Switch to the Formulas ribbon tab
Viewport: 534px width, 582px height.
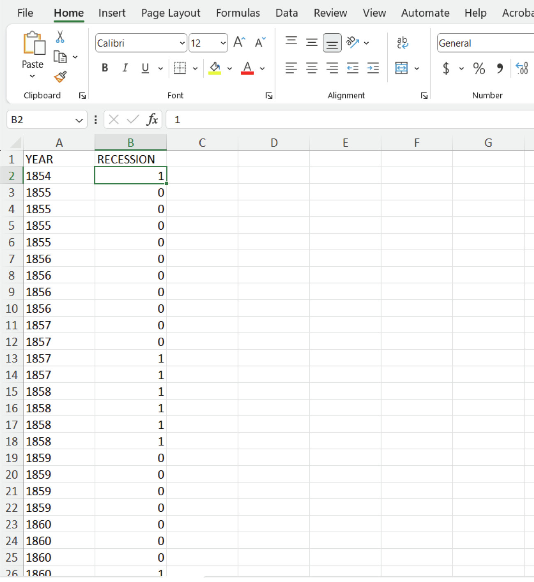(x=238, y=13)
